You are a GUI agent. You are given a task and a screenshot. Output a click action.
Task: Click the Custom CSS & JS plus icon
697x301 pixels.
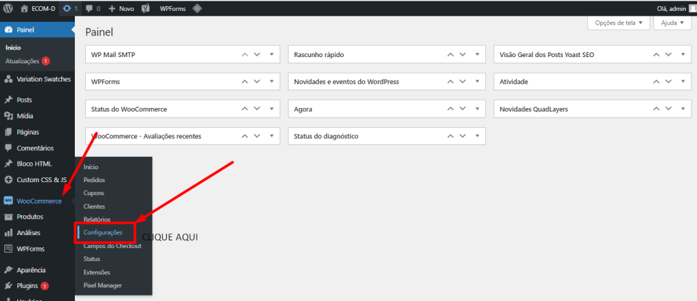coord(8,180)
